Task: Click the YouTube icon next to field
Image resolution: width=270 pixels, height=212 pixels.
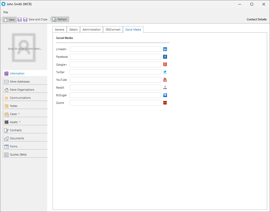Action: (165, 80)
